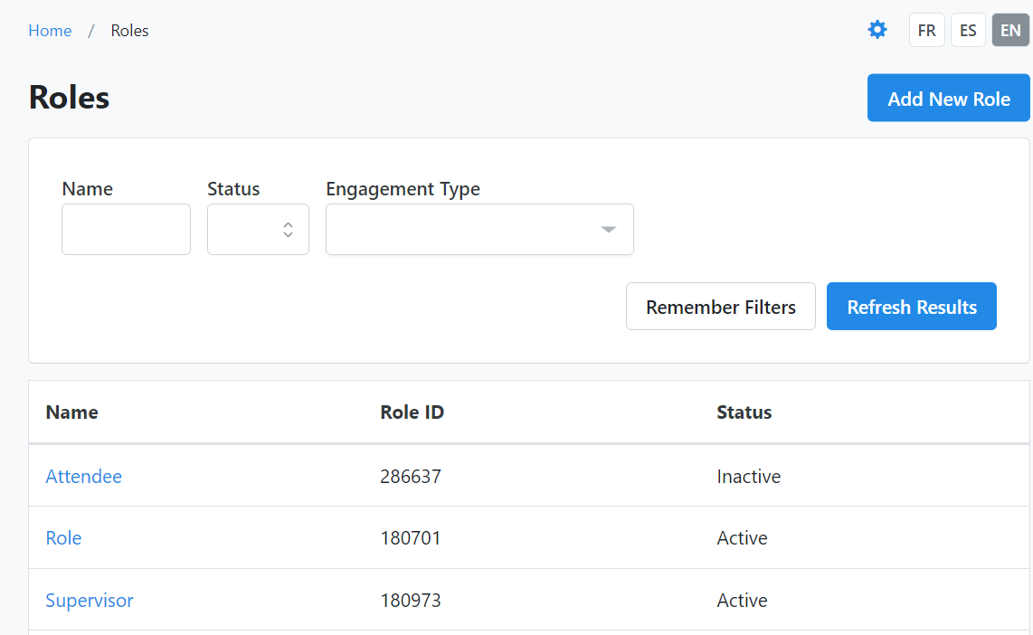The height and width of the screenshot is (635, 1033).
Task: Open the Attendee role
Action: click(x=83, y=476)
